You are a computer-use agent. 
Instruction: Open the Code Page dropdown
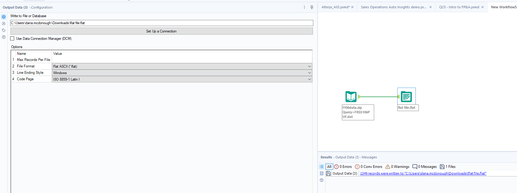click(182, 79)
